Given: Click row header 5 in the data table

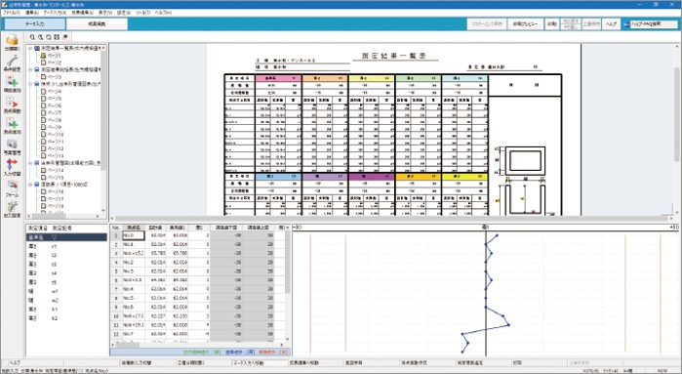Looking at the screenshot, I should click(x=116, y=271).
